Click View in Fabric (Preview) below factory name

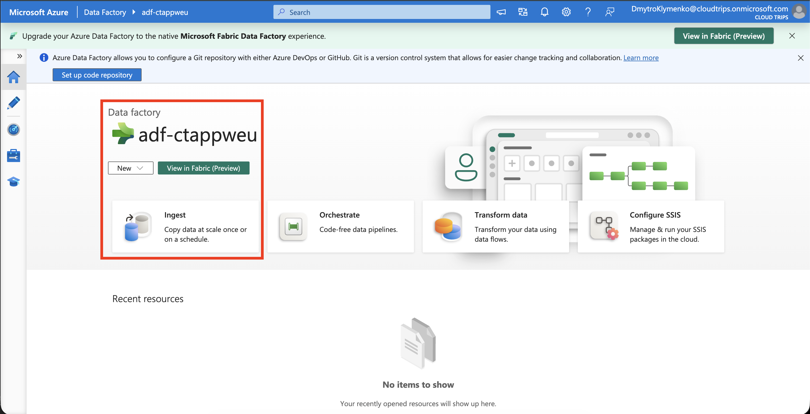(x=203, y=168)
